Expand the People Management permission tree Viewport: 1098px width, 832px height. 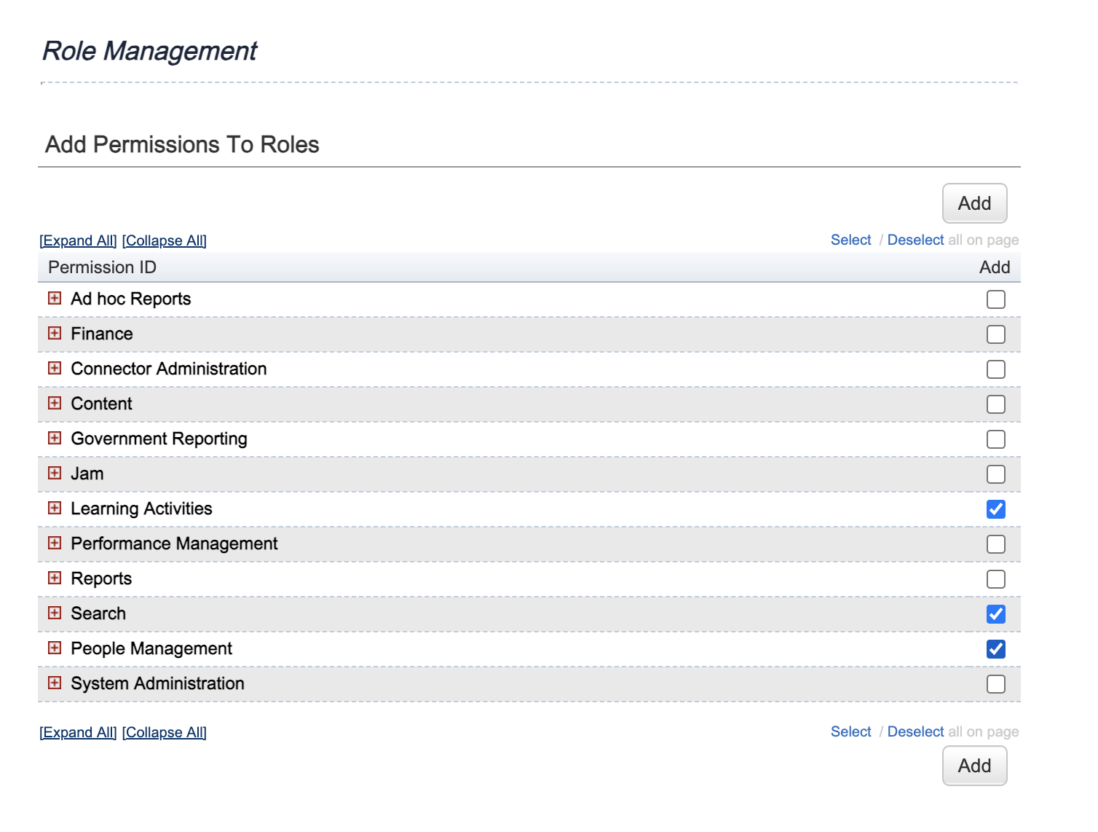click(55, 648)
